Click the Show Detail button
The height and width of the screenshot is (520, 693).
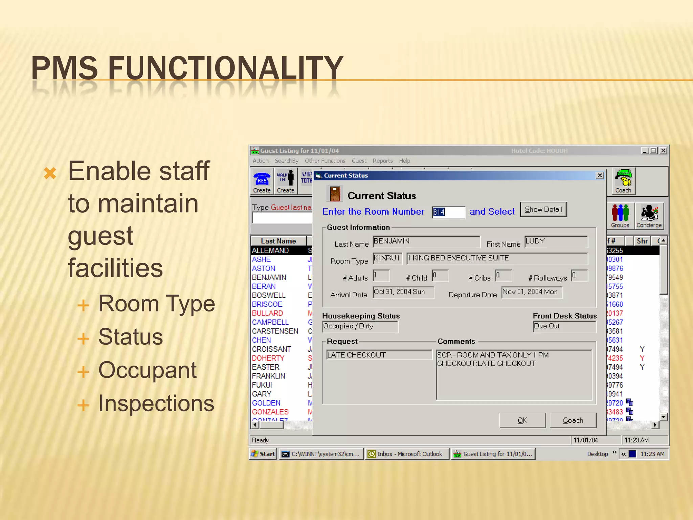click(543, 210)
